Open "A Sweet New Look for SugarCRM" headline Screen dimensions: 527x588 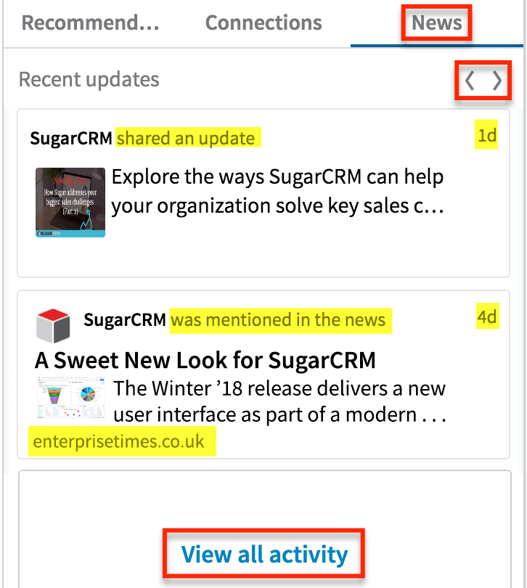click(205, 360)
